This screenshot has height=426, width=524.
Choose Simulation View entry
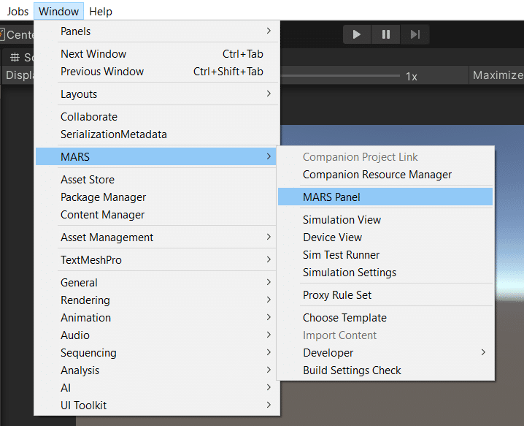[342, 220]
